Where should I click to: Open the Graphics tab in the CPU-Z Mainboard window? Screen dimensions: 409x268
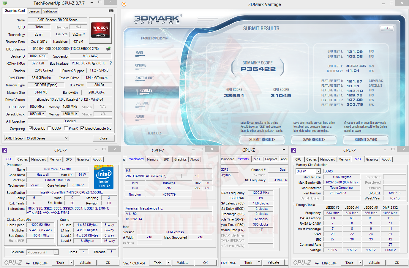[181, 159]
